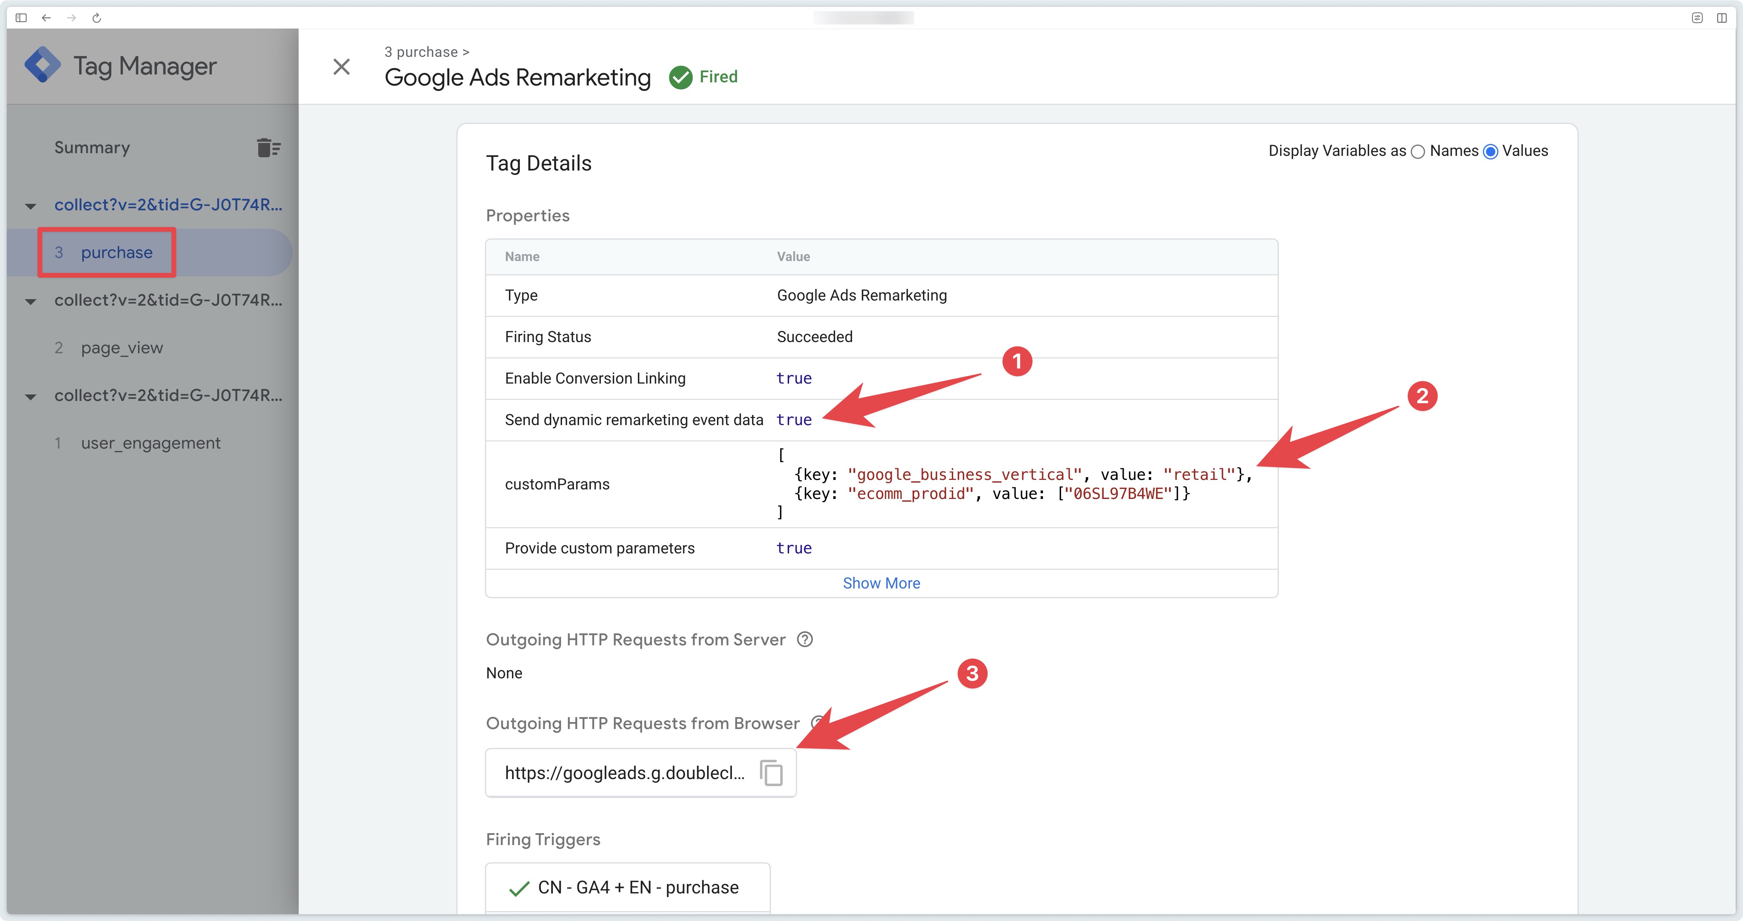
Task: Display variables as Names
Action: click(1418, 151)
